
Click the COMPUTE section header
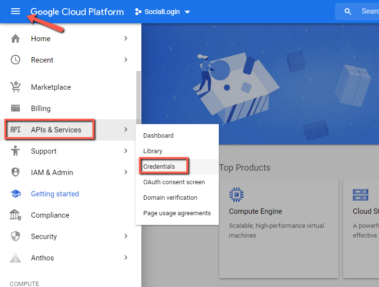[x=24, y=284]
